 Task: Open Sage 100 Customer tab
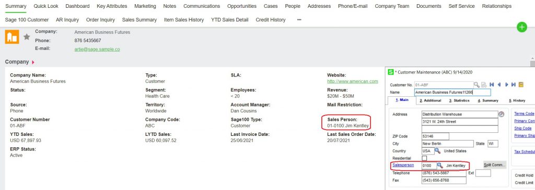pos(27,20)
